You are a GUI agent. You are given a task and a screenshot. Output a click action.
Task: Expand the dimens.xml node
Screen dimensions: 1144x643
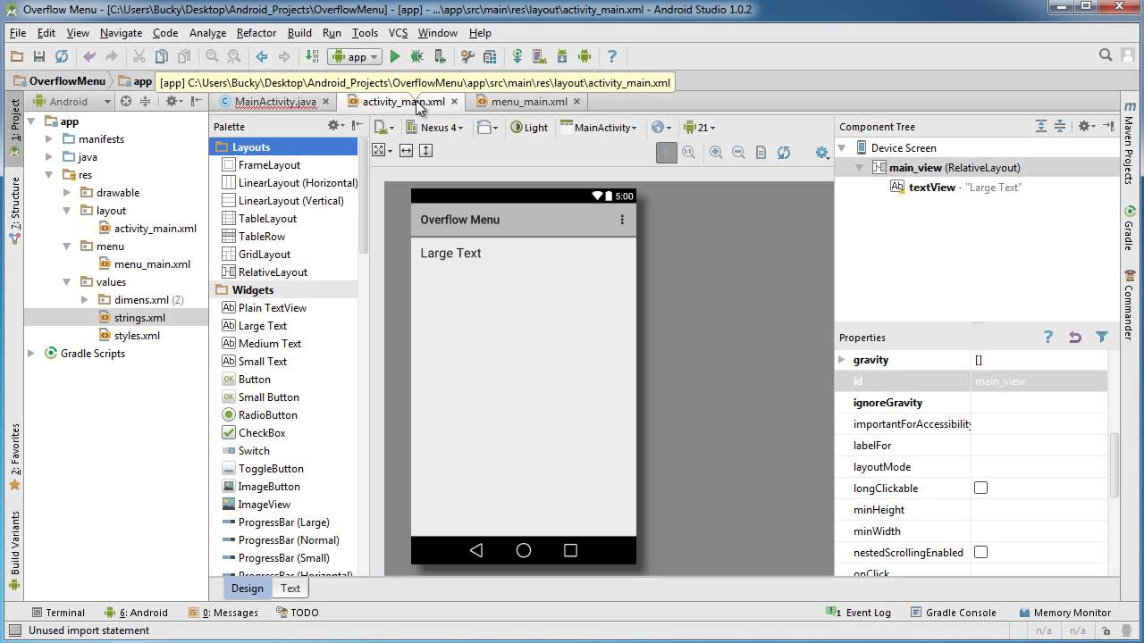pyautogui.click(x=85, y=300)
